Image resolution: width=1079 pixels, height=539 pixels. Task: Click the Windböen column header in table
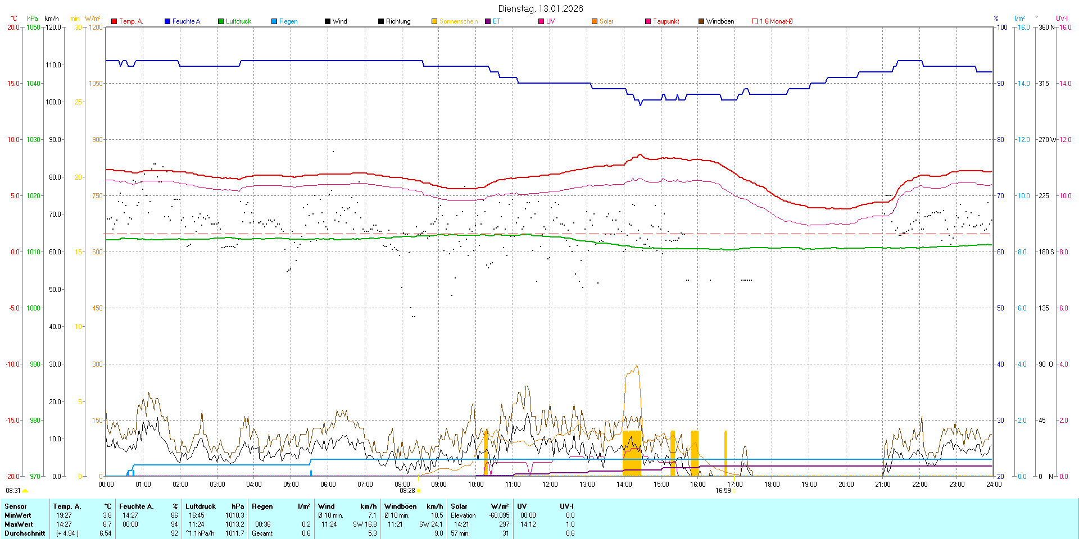[401, 506]
